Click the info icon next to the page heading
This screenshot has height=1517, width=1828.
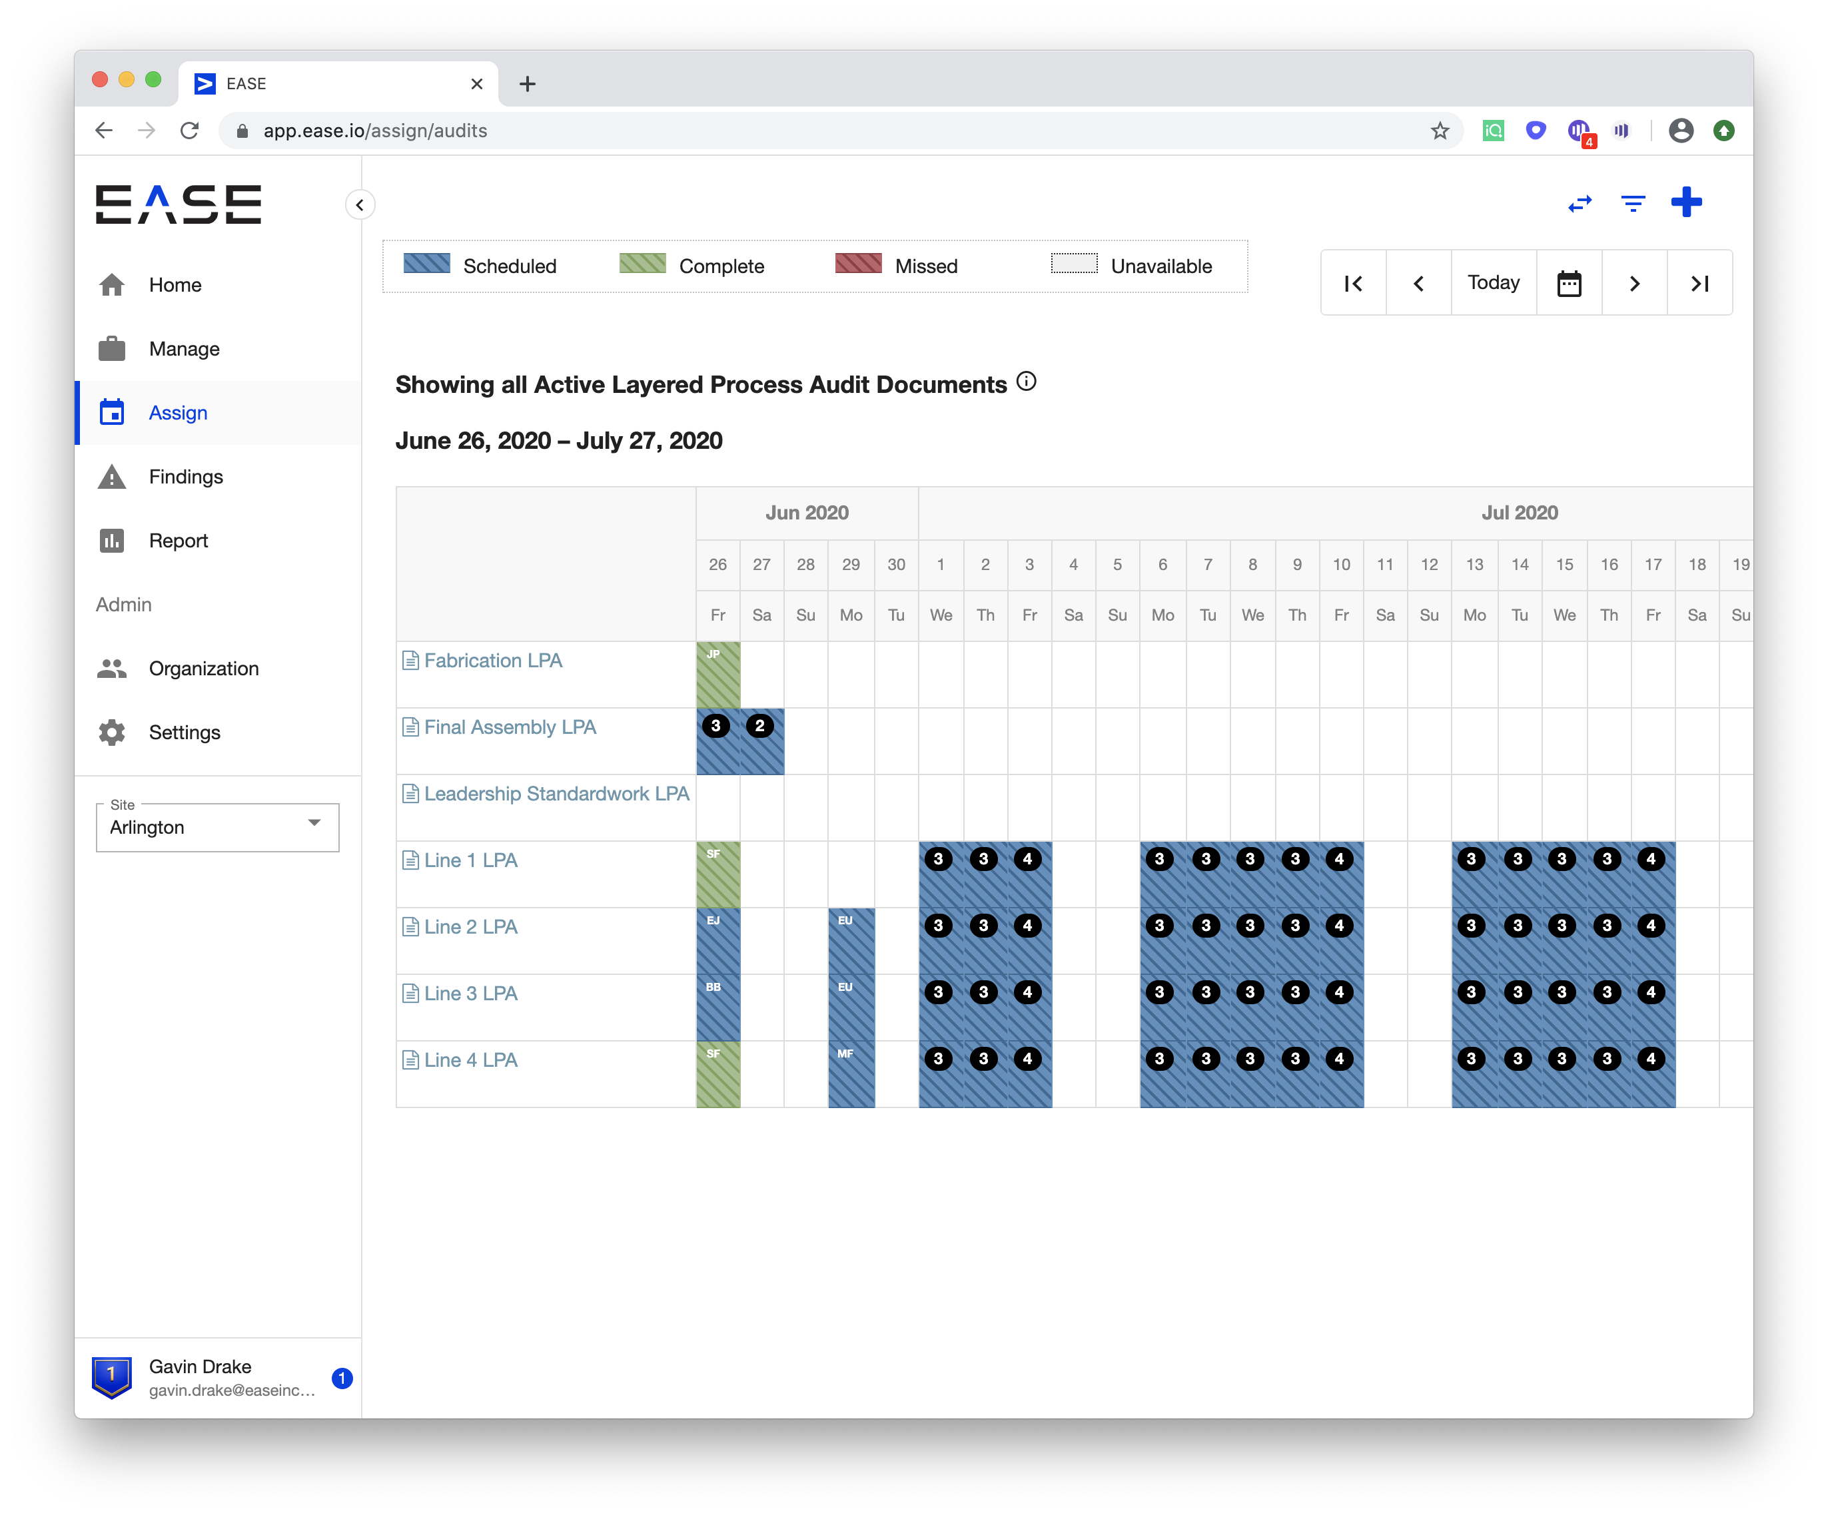(1027, 381)
